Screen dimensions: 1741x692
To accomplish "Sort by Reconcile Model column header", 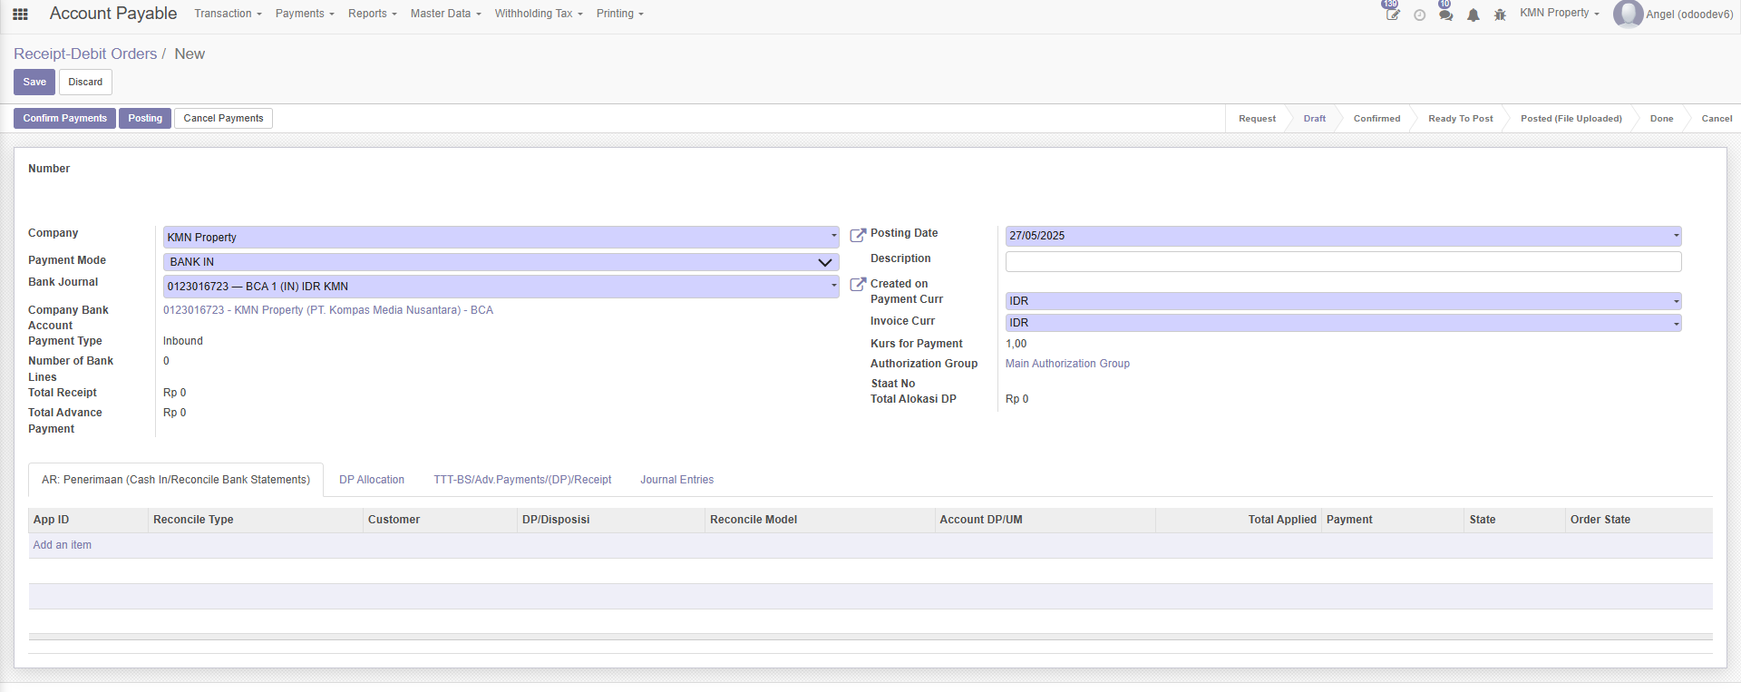I will pyautogui.click(x=820, y=520).
